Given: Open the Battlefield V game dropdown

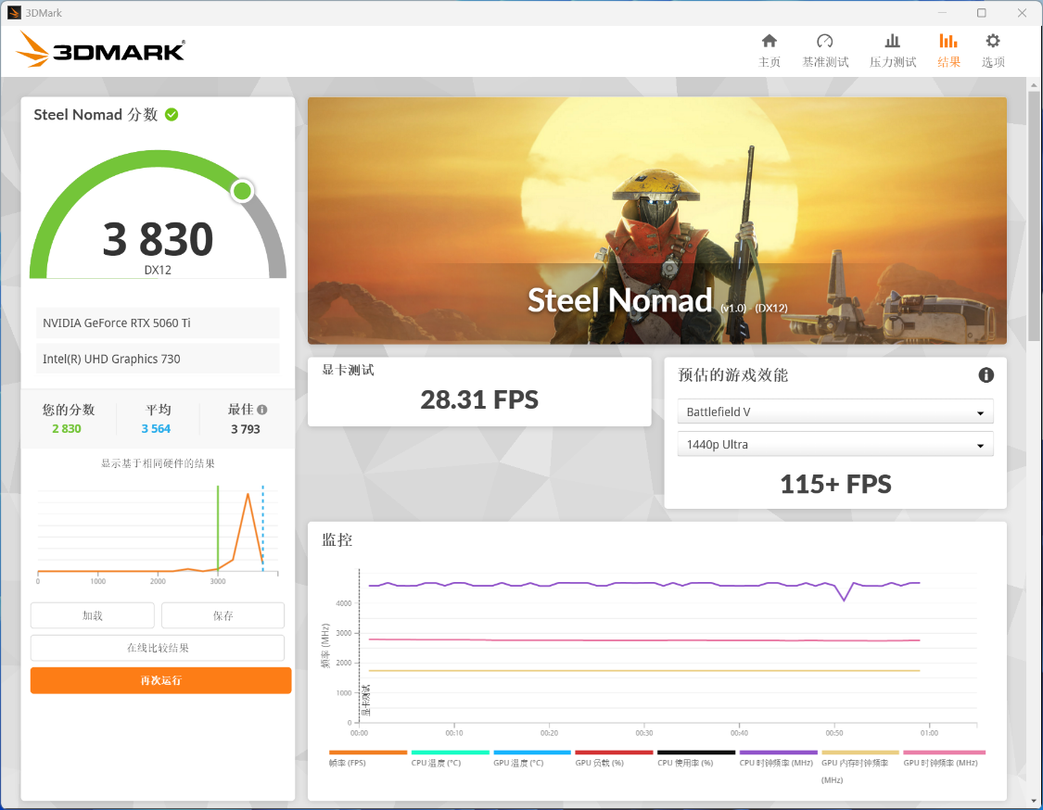Looking at the screenshot, I should [x=835, y=411].
